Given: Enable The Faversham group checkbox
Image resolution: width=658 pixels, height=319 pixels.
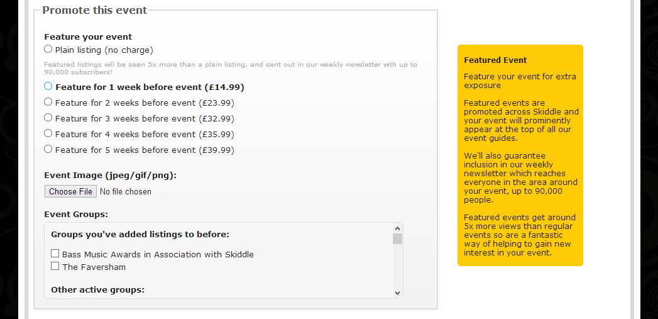Looking at the screenshot, I should [55, 266].
